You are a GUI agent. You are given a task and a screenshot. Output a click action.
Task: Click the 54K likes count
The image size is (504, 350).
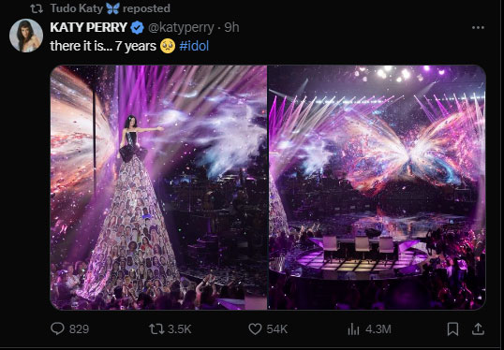[276, 329]
